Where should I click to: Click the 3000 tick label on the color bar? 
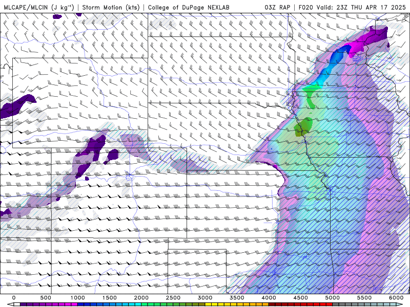[205, 298]
